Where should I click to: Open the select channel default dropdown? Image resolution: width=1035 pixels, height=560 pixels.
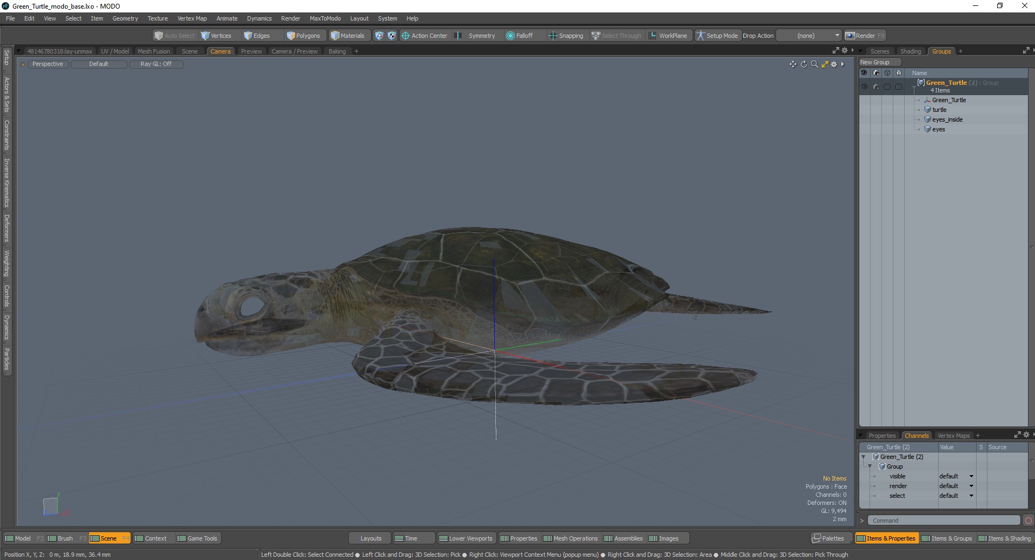tap(956, 496)
